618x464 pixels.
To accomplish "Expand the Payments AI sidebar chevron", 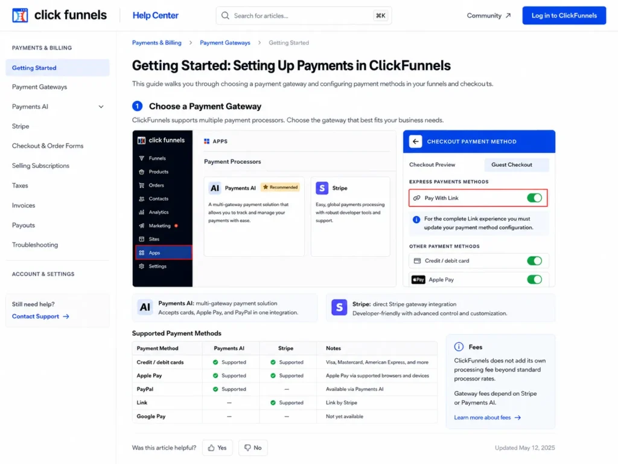I will (101, 106).
